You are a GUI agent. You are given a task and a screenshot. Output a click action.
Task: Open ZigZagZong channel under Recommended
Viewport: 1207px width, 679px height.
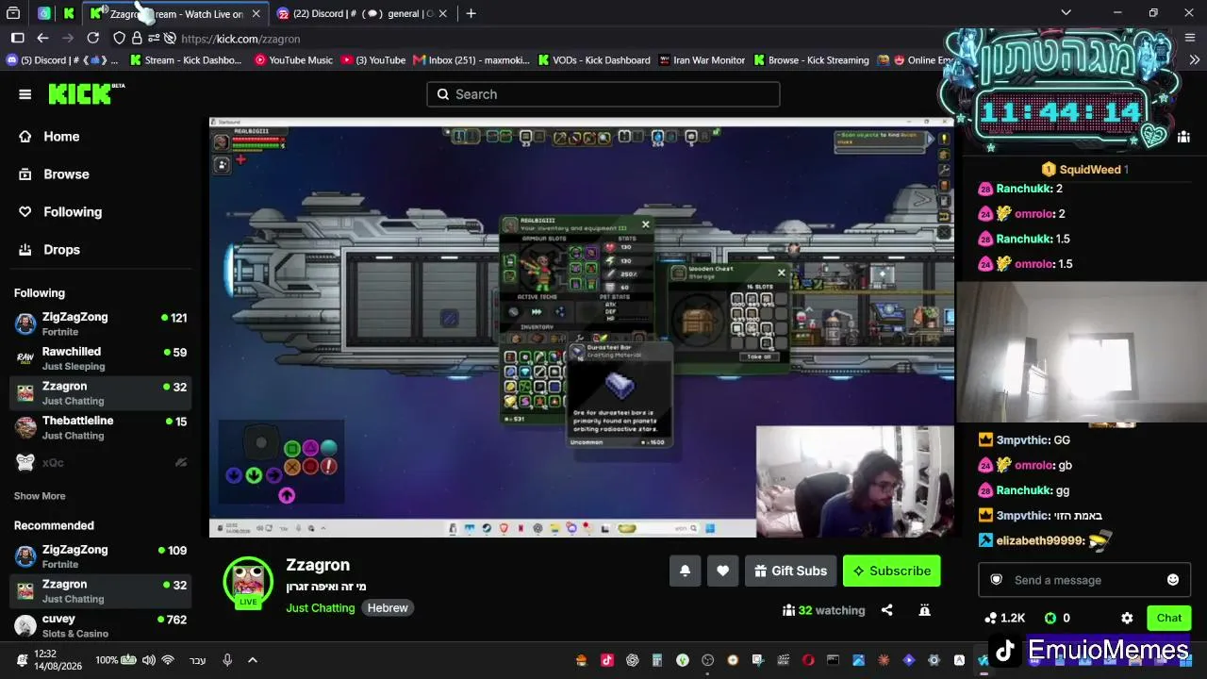[x=101, y=556]
